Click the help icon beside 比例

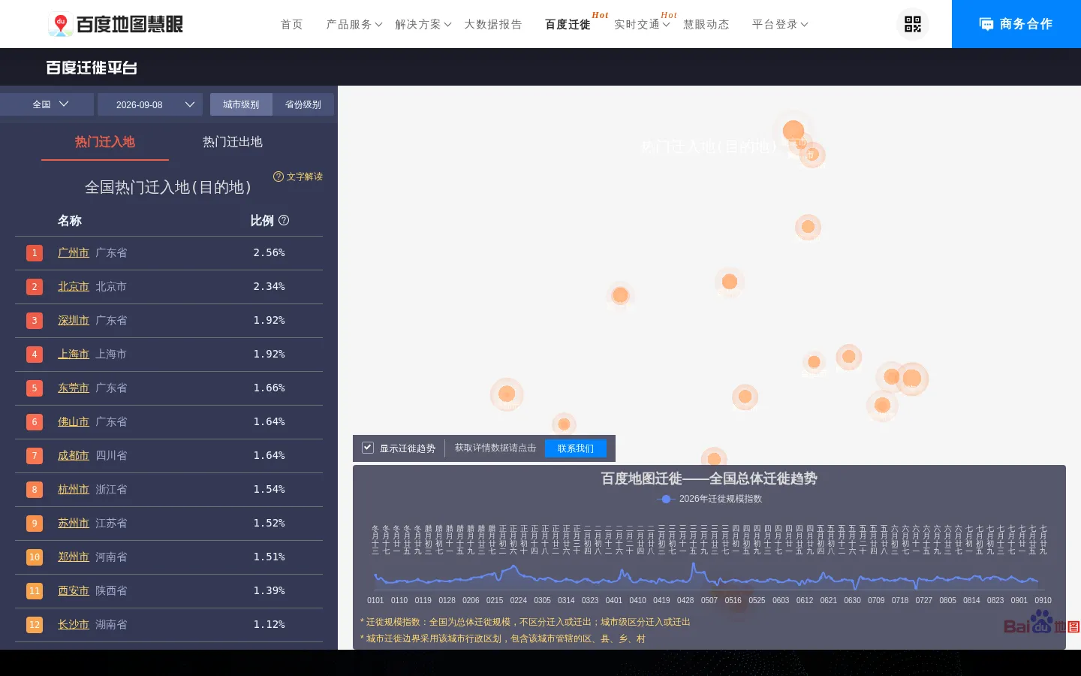point(284,220)
